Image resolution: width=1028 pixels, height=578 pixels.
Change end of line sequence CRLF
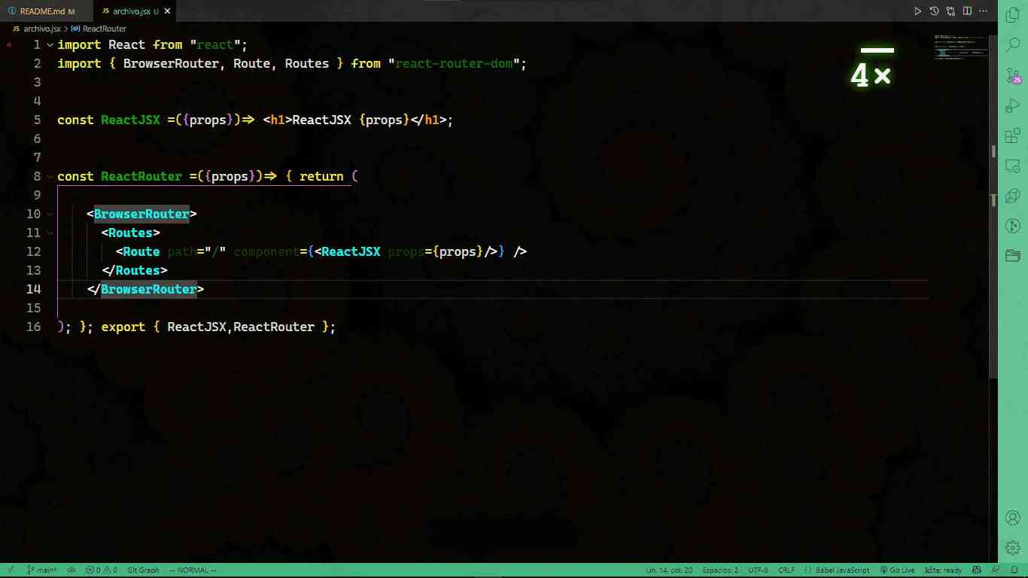(786, 570)
